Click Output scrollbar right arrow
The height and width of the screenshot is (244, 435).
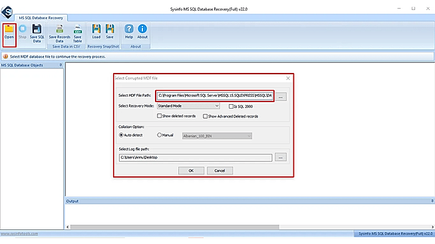coord(432,227)
